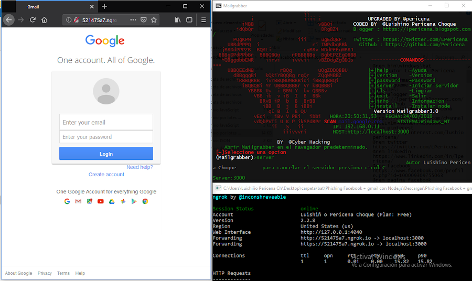The height and width of the screenshot is (281, 472).
Task: Click "HOST:http://localhost:3000" text
Action: (x=371, y=132)
